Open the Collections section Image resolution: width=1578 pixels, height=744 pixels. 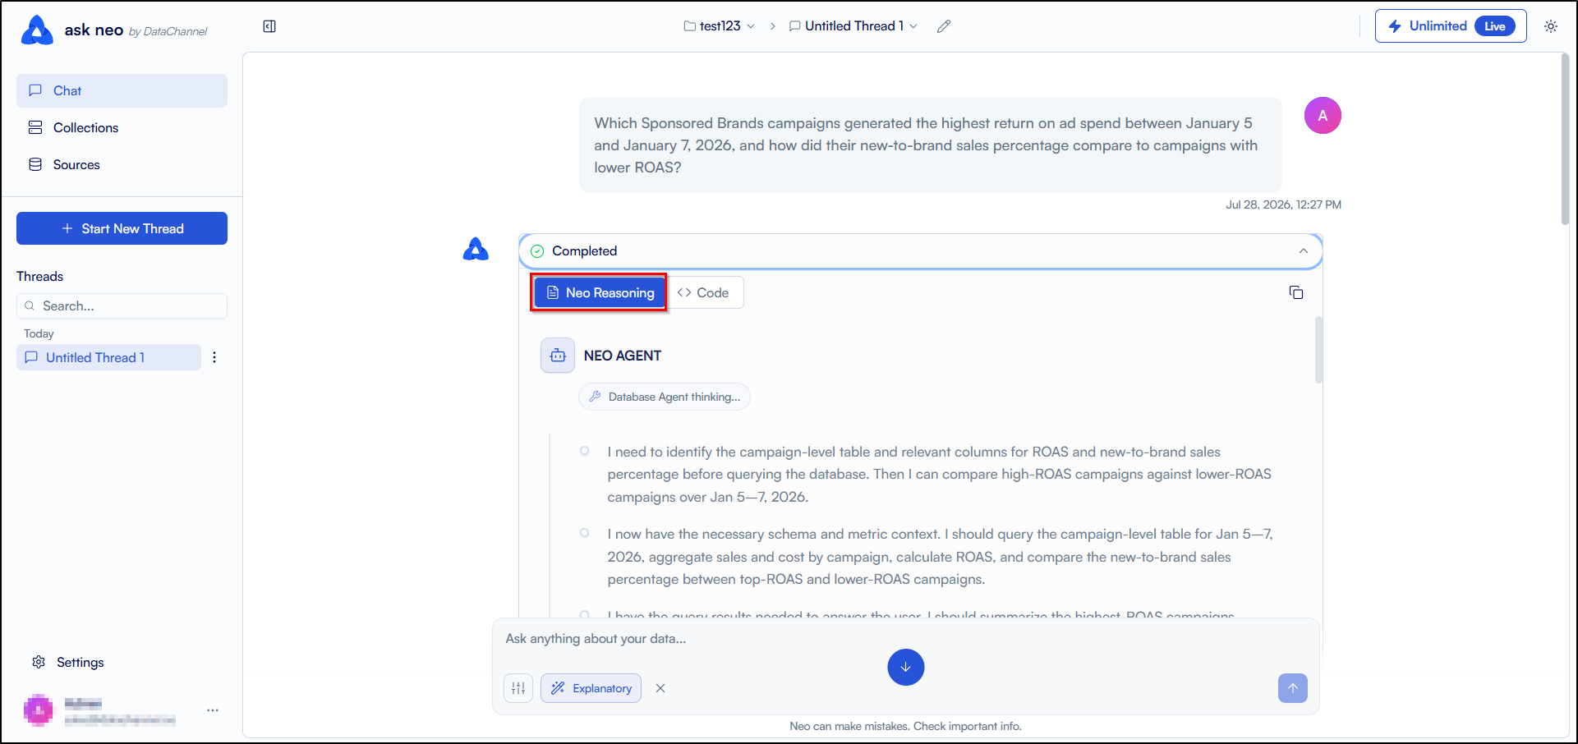click(x=122, y=127)
